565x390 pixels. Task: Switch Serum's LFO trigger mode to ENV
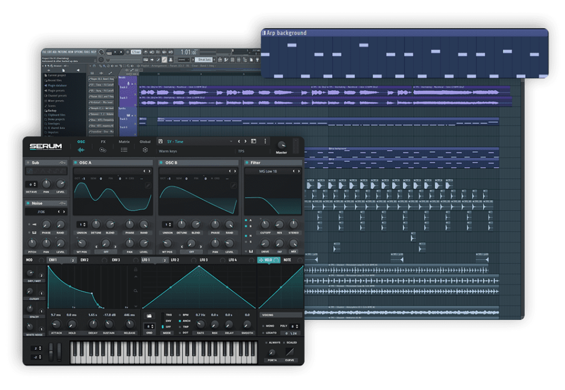pyautogui.click(x=168, y=321)
